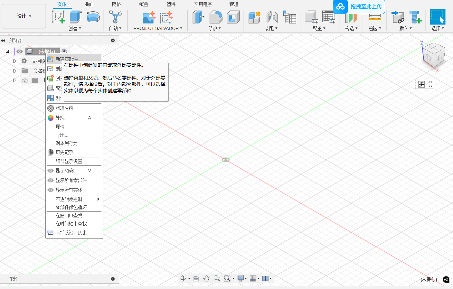Click the ViewCube navigation cube
Viewport: 453px width, 289px height.
click(x=434, y=55)
